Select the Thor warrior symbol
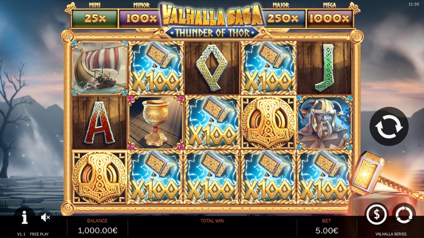The width and height of the screenshot is (424, 238). pos(324,123)
